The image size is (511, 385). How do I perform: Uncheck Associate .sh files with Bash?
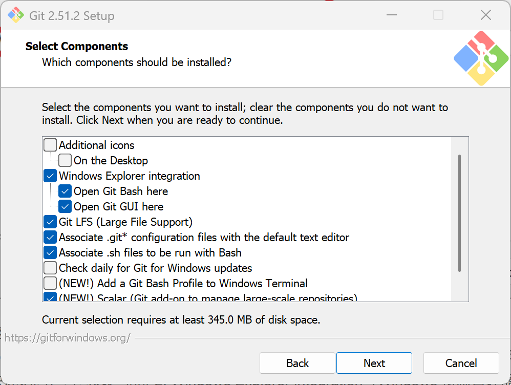coord(50,252)
